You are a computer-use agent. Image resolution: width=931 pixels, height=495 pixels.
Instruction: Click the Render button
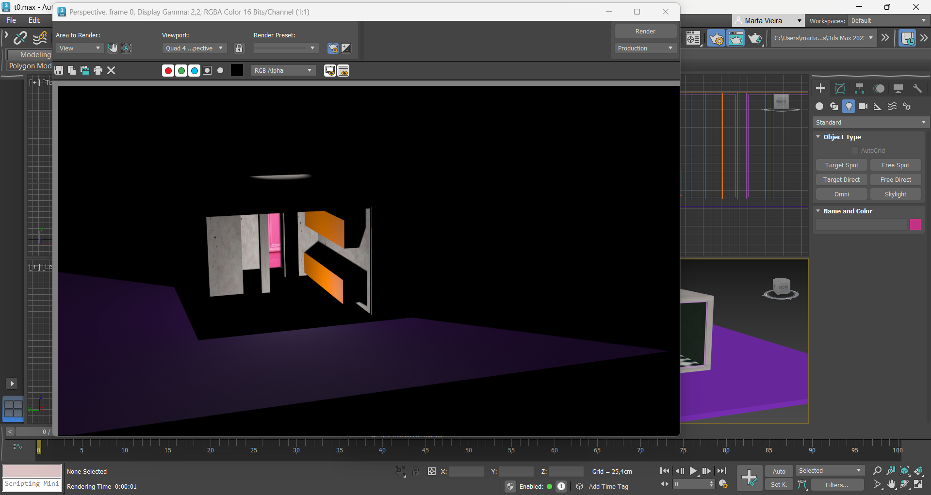pos(645,31)
